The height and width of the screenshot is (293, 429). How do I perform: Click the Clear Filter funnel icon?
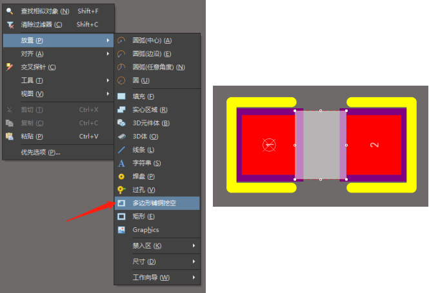coord(10,24)
